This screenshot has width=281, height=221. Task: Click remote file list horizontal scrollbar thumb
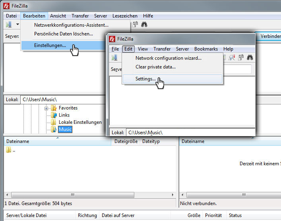pos(234,195)
